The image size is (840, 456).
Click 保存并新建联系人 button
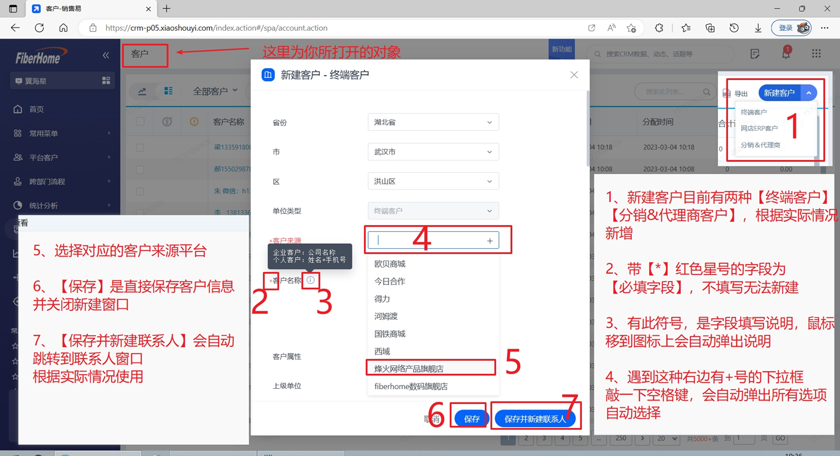point(535,419)
